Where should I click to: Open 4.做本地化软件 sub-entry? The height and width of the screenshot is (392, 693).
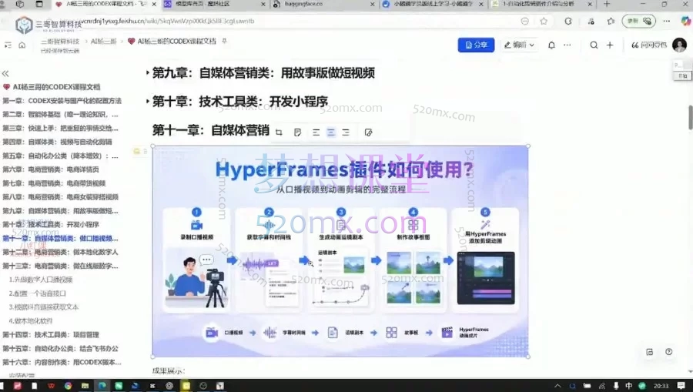pos(31,321)
